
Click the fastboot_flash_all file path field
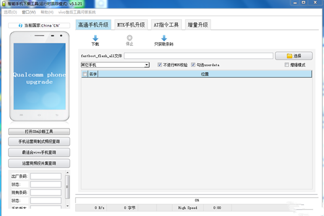click(199, 56)
